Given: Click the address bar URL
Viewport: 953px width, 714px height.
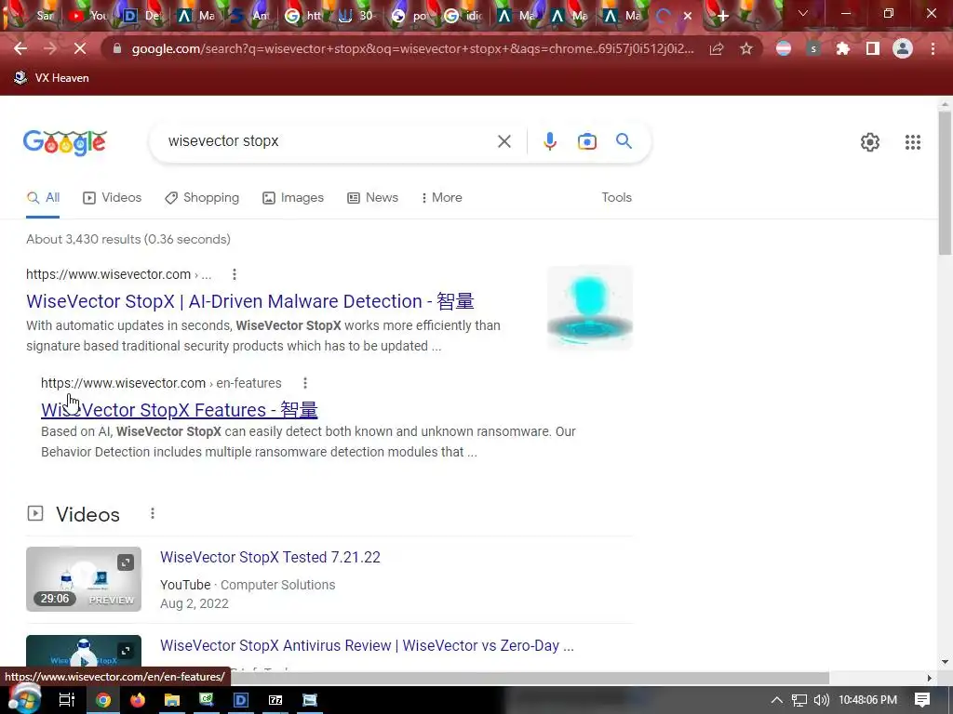Looking at the screenshot, I should click(x=412, y=48).
